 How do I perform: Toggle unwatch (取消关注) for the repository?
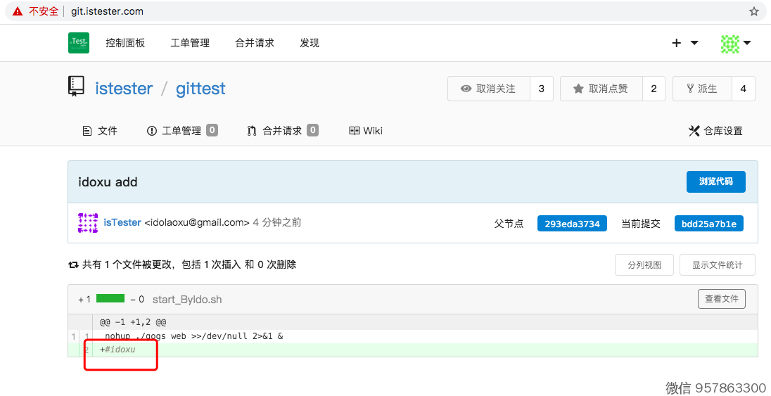tap(489, 89)
